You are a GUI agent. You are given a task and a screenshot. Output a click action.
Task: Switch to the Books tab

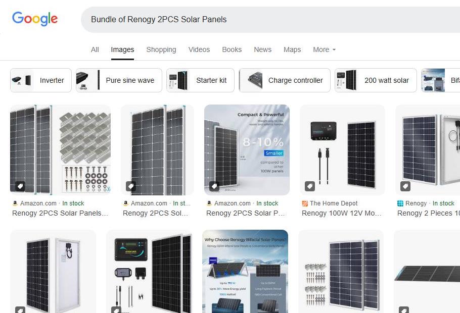(x=232, y=49)
